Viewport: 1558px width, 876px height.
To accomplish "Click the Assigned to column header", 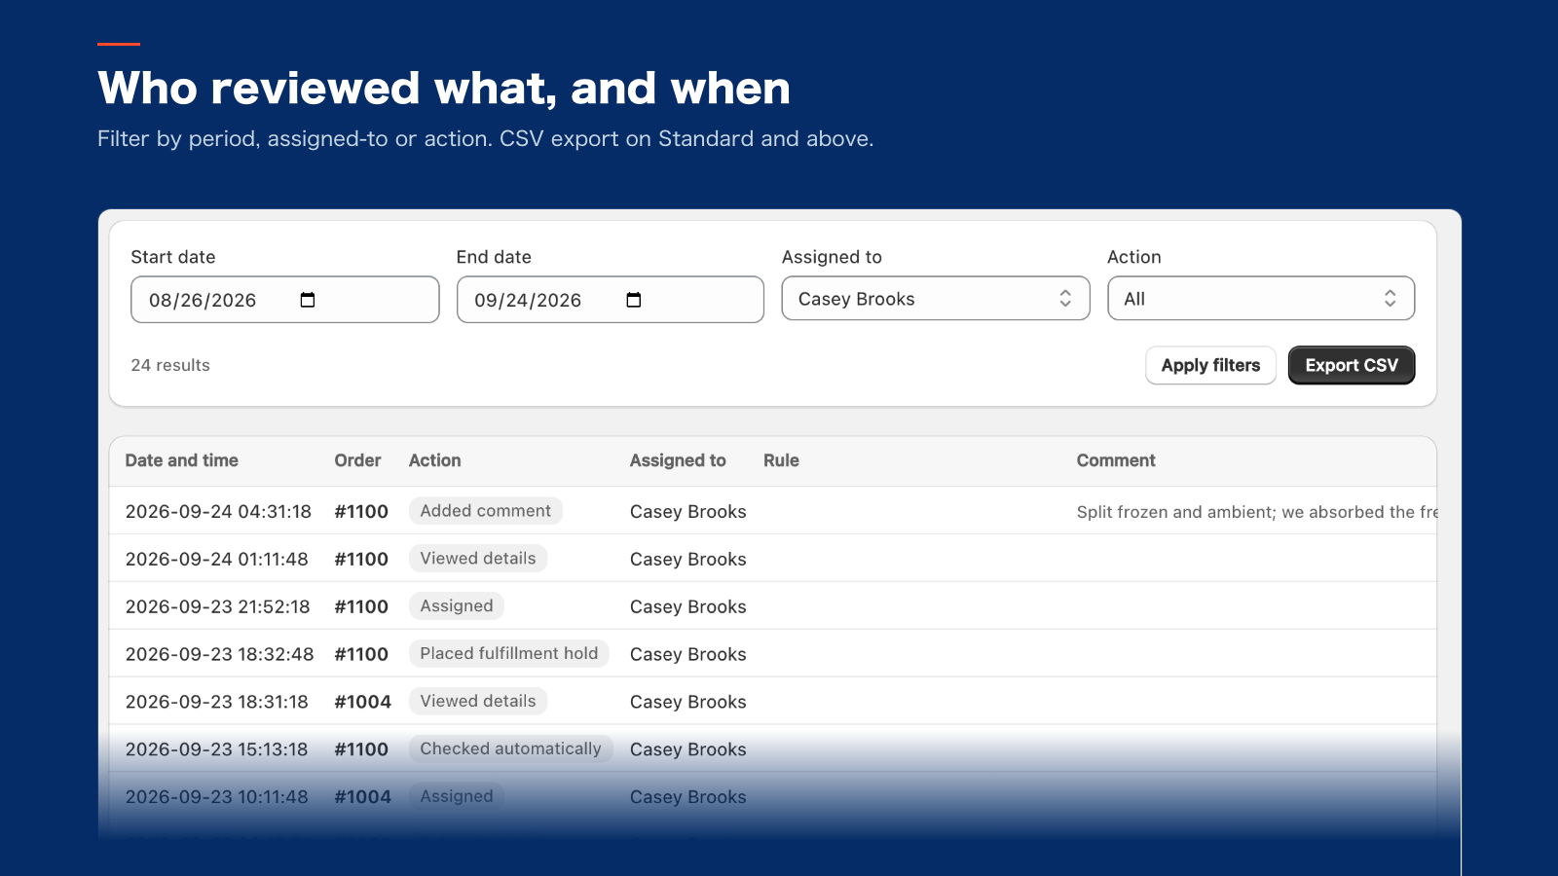I will coord(678,460).
